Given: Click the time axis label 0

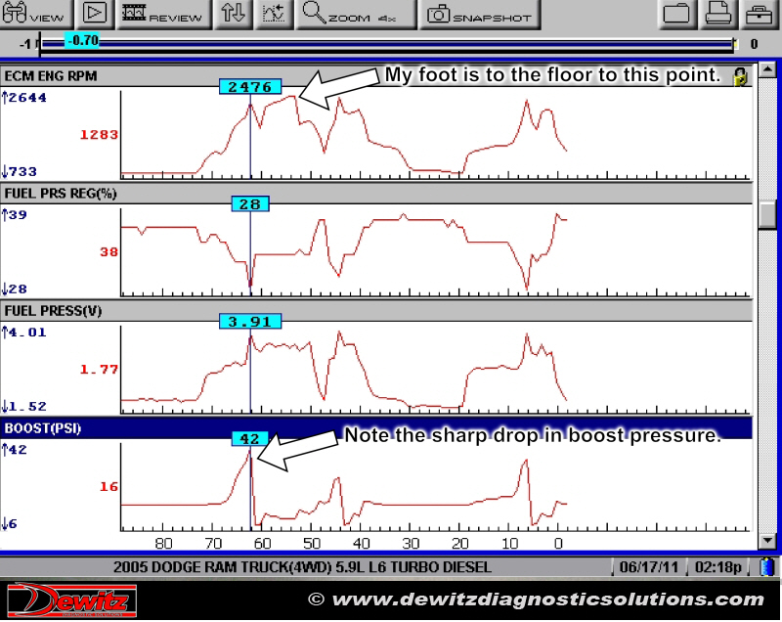Looking at the screenshot, I should tap(558, 543).
